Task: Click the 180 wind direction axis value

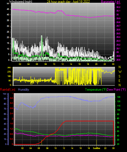Action: 9,76
